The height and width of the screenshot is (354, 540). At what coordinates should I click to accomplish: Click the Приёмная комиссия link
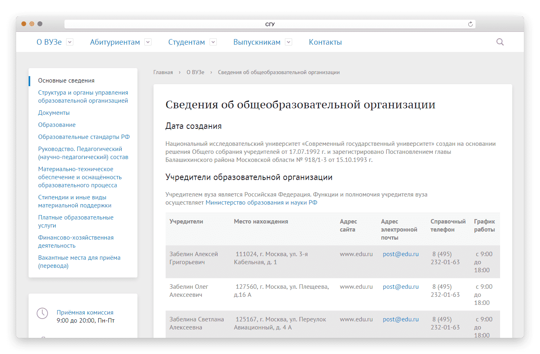(x=85, y=313)
